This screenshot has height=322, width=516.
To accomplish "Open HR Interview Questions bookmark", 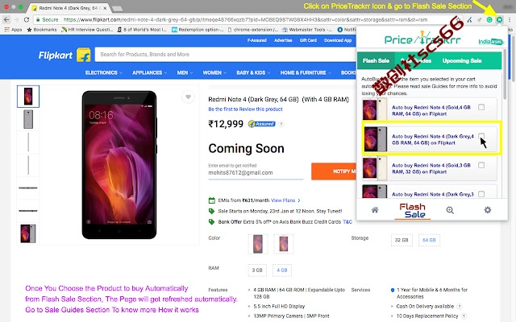I will pyautogui.click(x=87, y=30).
